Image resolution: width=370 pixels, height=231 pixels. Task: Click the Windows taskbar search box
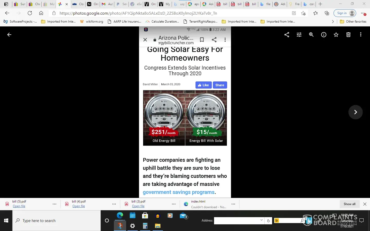click(57, 220)
